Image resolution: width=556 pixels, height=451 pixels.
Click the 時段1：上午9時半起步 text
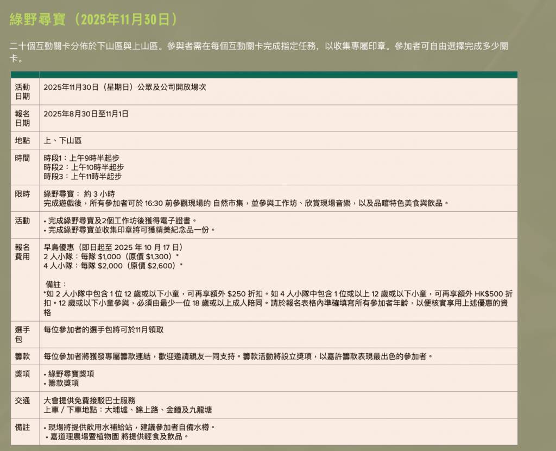81,158
